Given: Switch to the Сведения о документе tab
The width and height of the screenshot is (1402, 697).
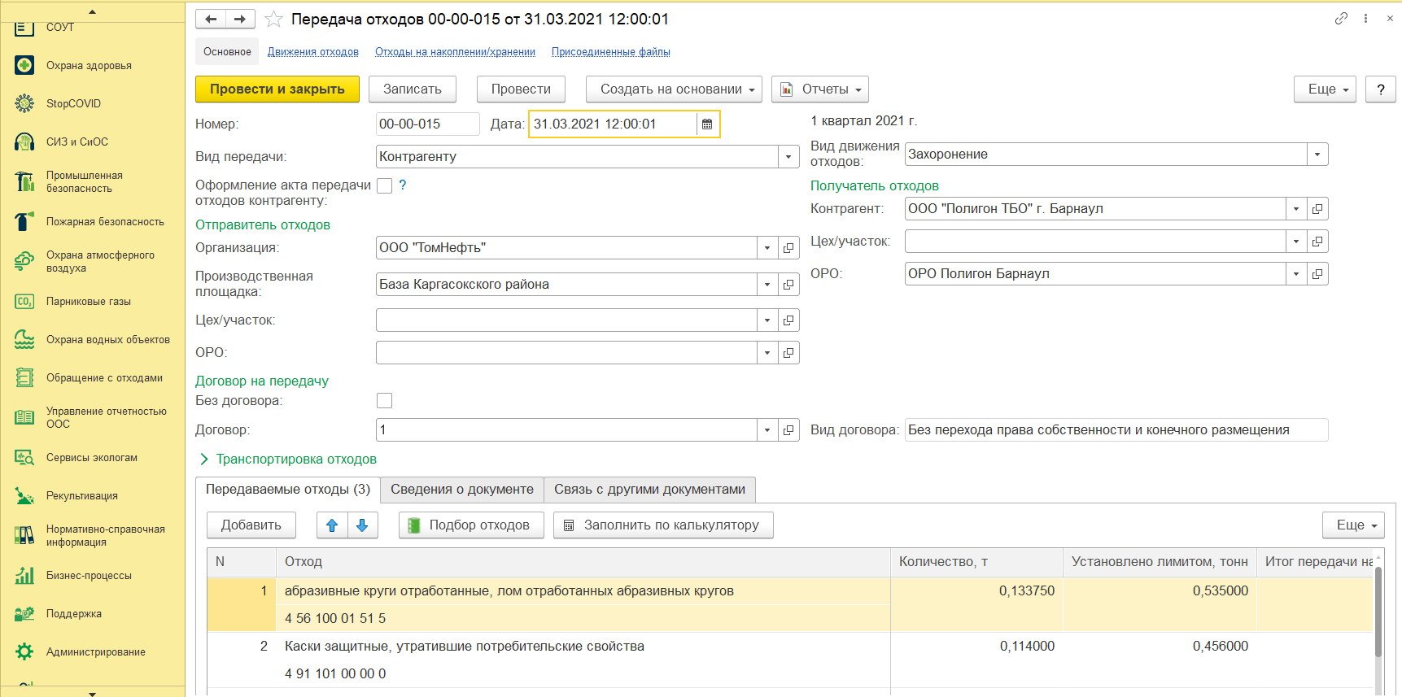Looking at the screenshot, I should (x=462, y=490).
